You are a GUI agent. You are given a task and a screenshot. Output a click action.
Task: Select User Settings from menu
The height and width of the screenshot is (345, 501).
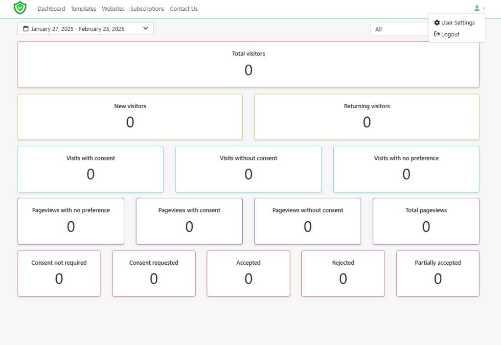click(x=456, y=23)
